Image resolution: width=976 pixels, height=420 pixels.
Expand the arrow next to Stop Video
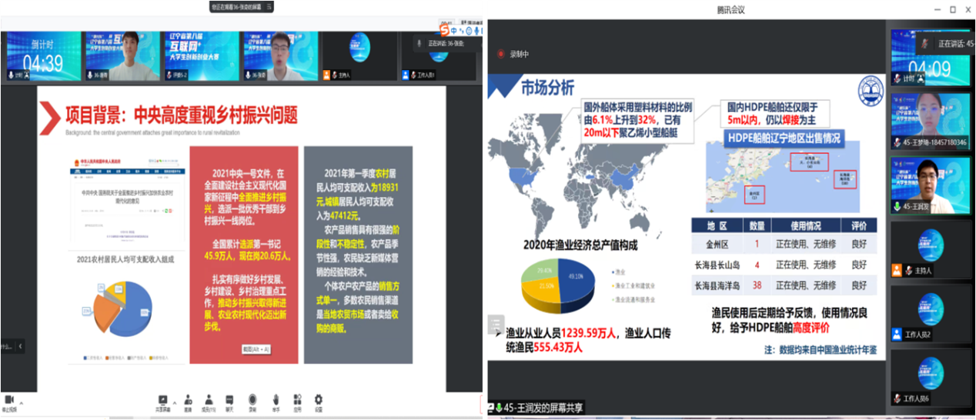[x=22, y=403]
